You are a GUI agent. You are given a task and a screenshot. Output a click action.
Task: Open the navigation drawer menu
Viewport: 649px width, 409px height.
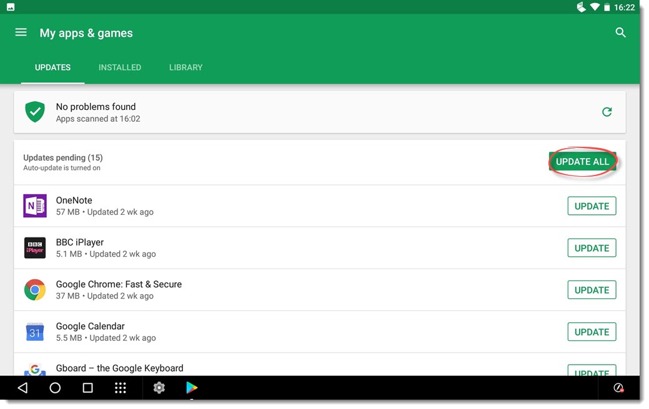(x=21, y=32)
